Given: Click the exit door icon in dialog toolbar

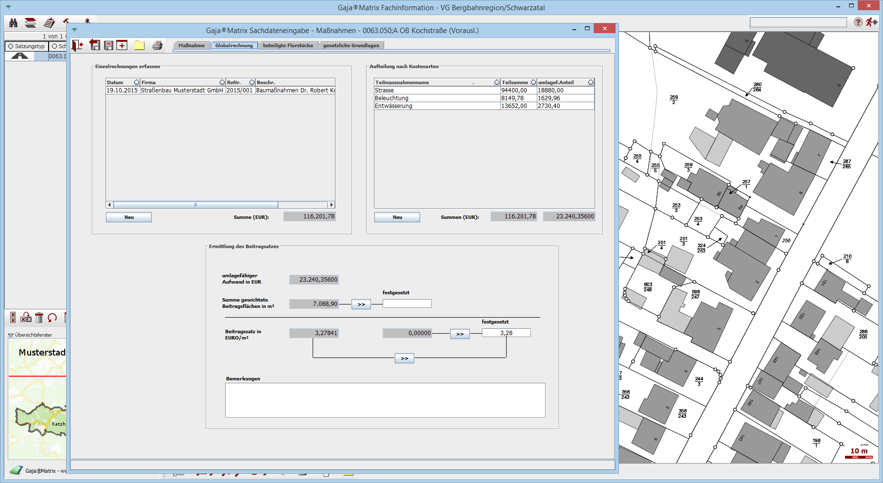Looking at the screenshot, I should (78, 45).
